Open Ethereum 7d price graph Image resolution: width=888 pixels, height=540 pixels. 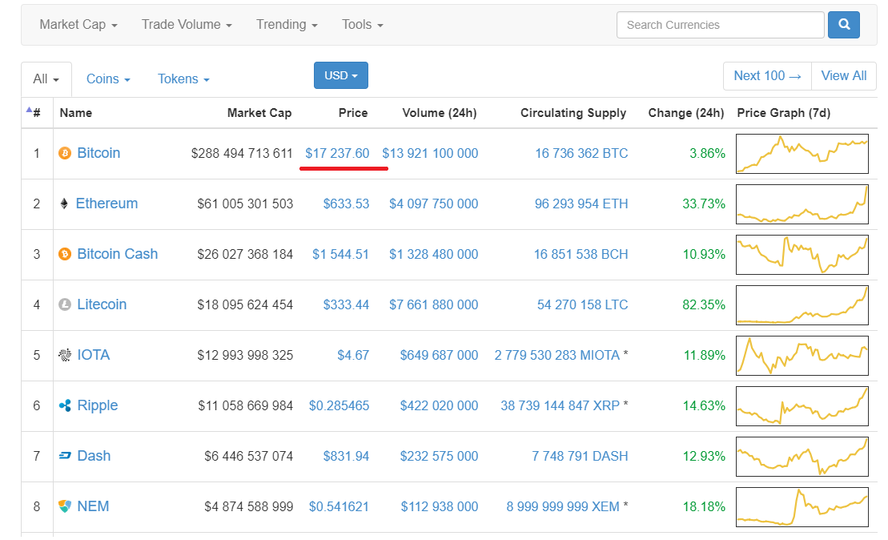802,204
